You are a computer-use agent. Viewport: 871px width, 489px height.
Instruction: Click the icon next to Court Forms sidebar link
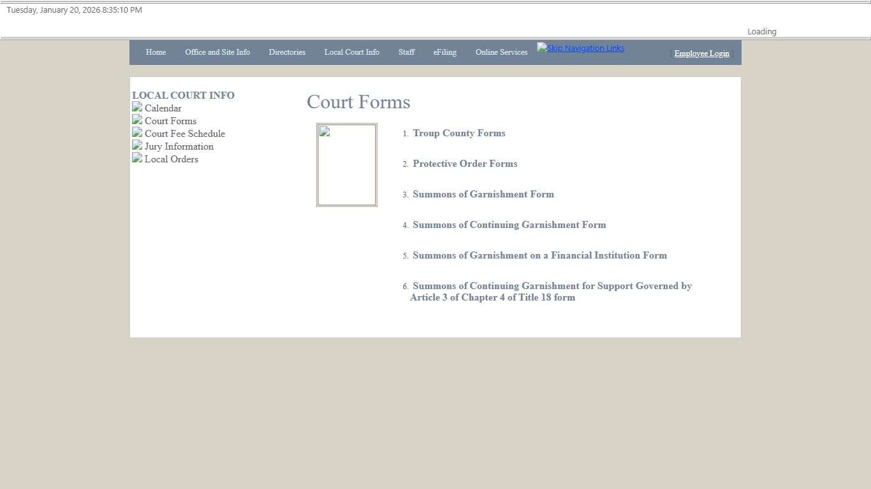(x=136, y=120)
